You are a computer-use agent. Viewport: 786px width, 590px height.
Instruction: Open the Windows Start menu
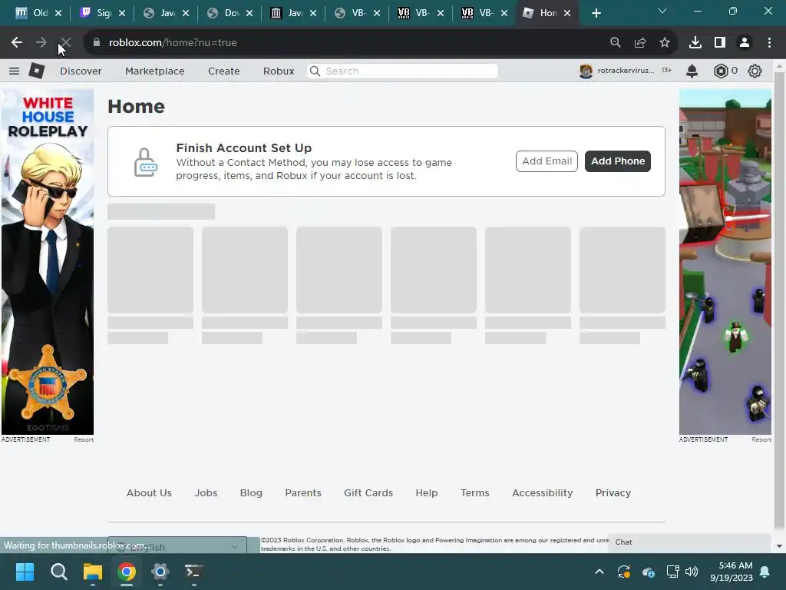25,572
